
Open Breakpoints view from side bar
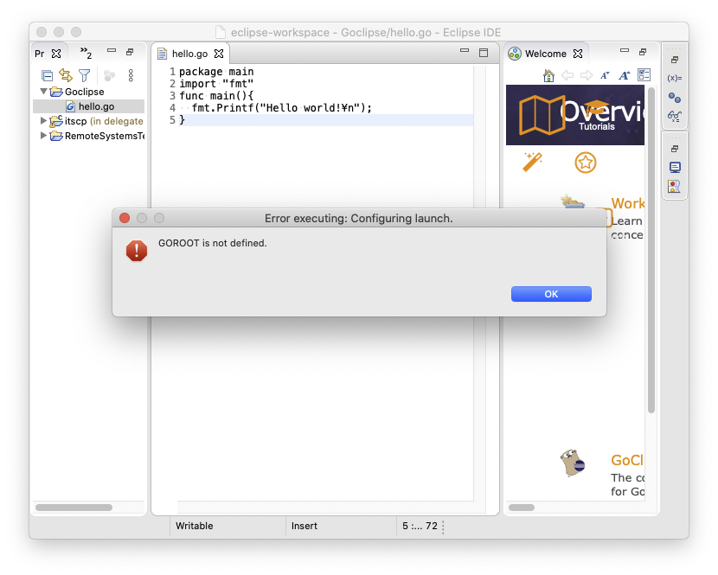[674, 98]
